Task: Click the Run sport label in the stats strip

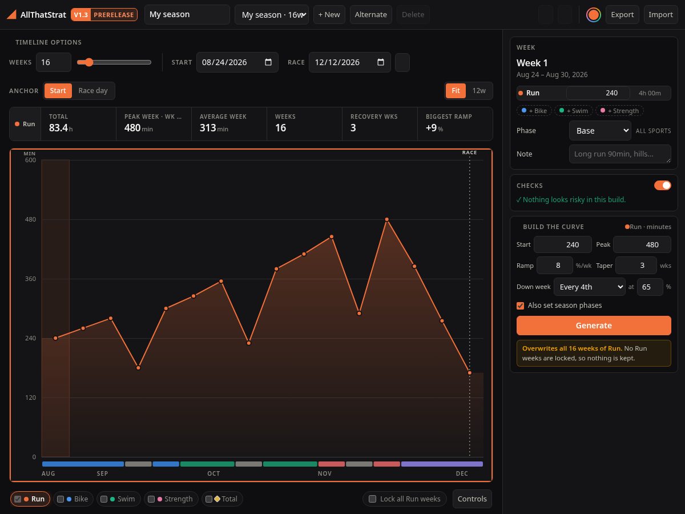Action: (x=25, y=124)
